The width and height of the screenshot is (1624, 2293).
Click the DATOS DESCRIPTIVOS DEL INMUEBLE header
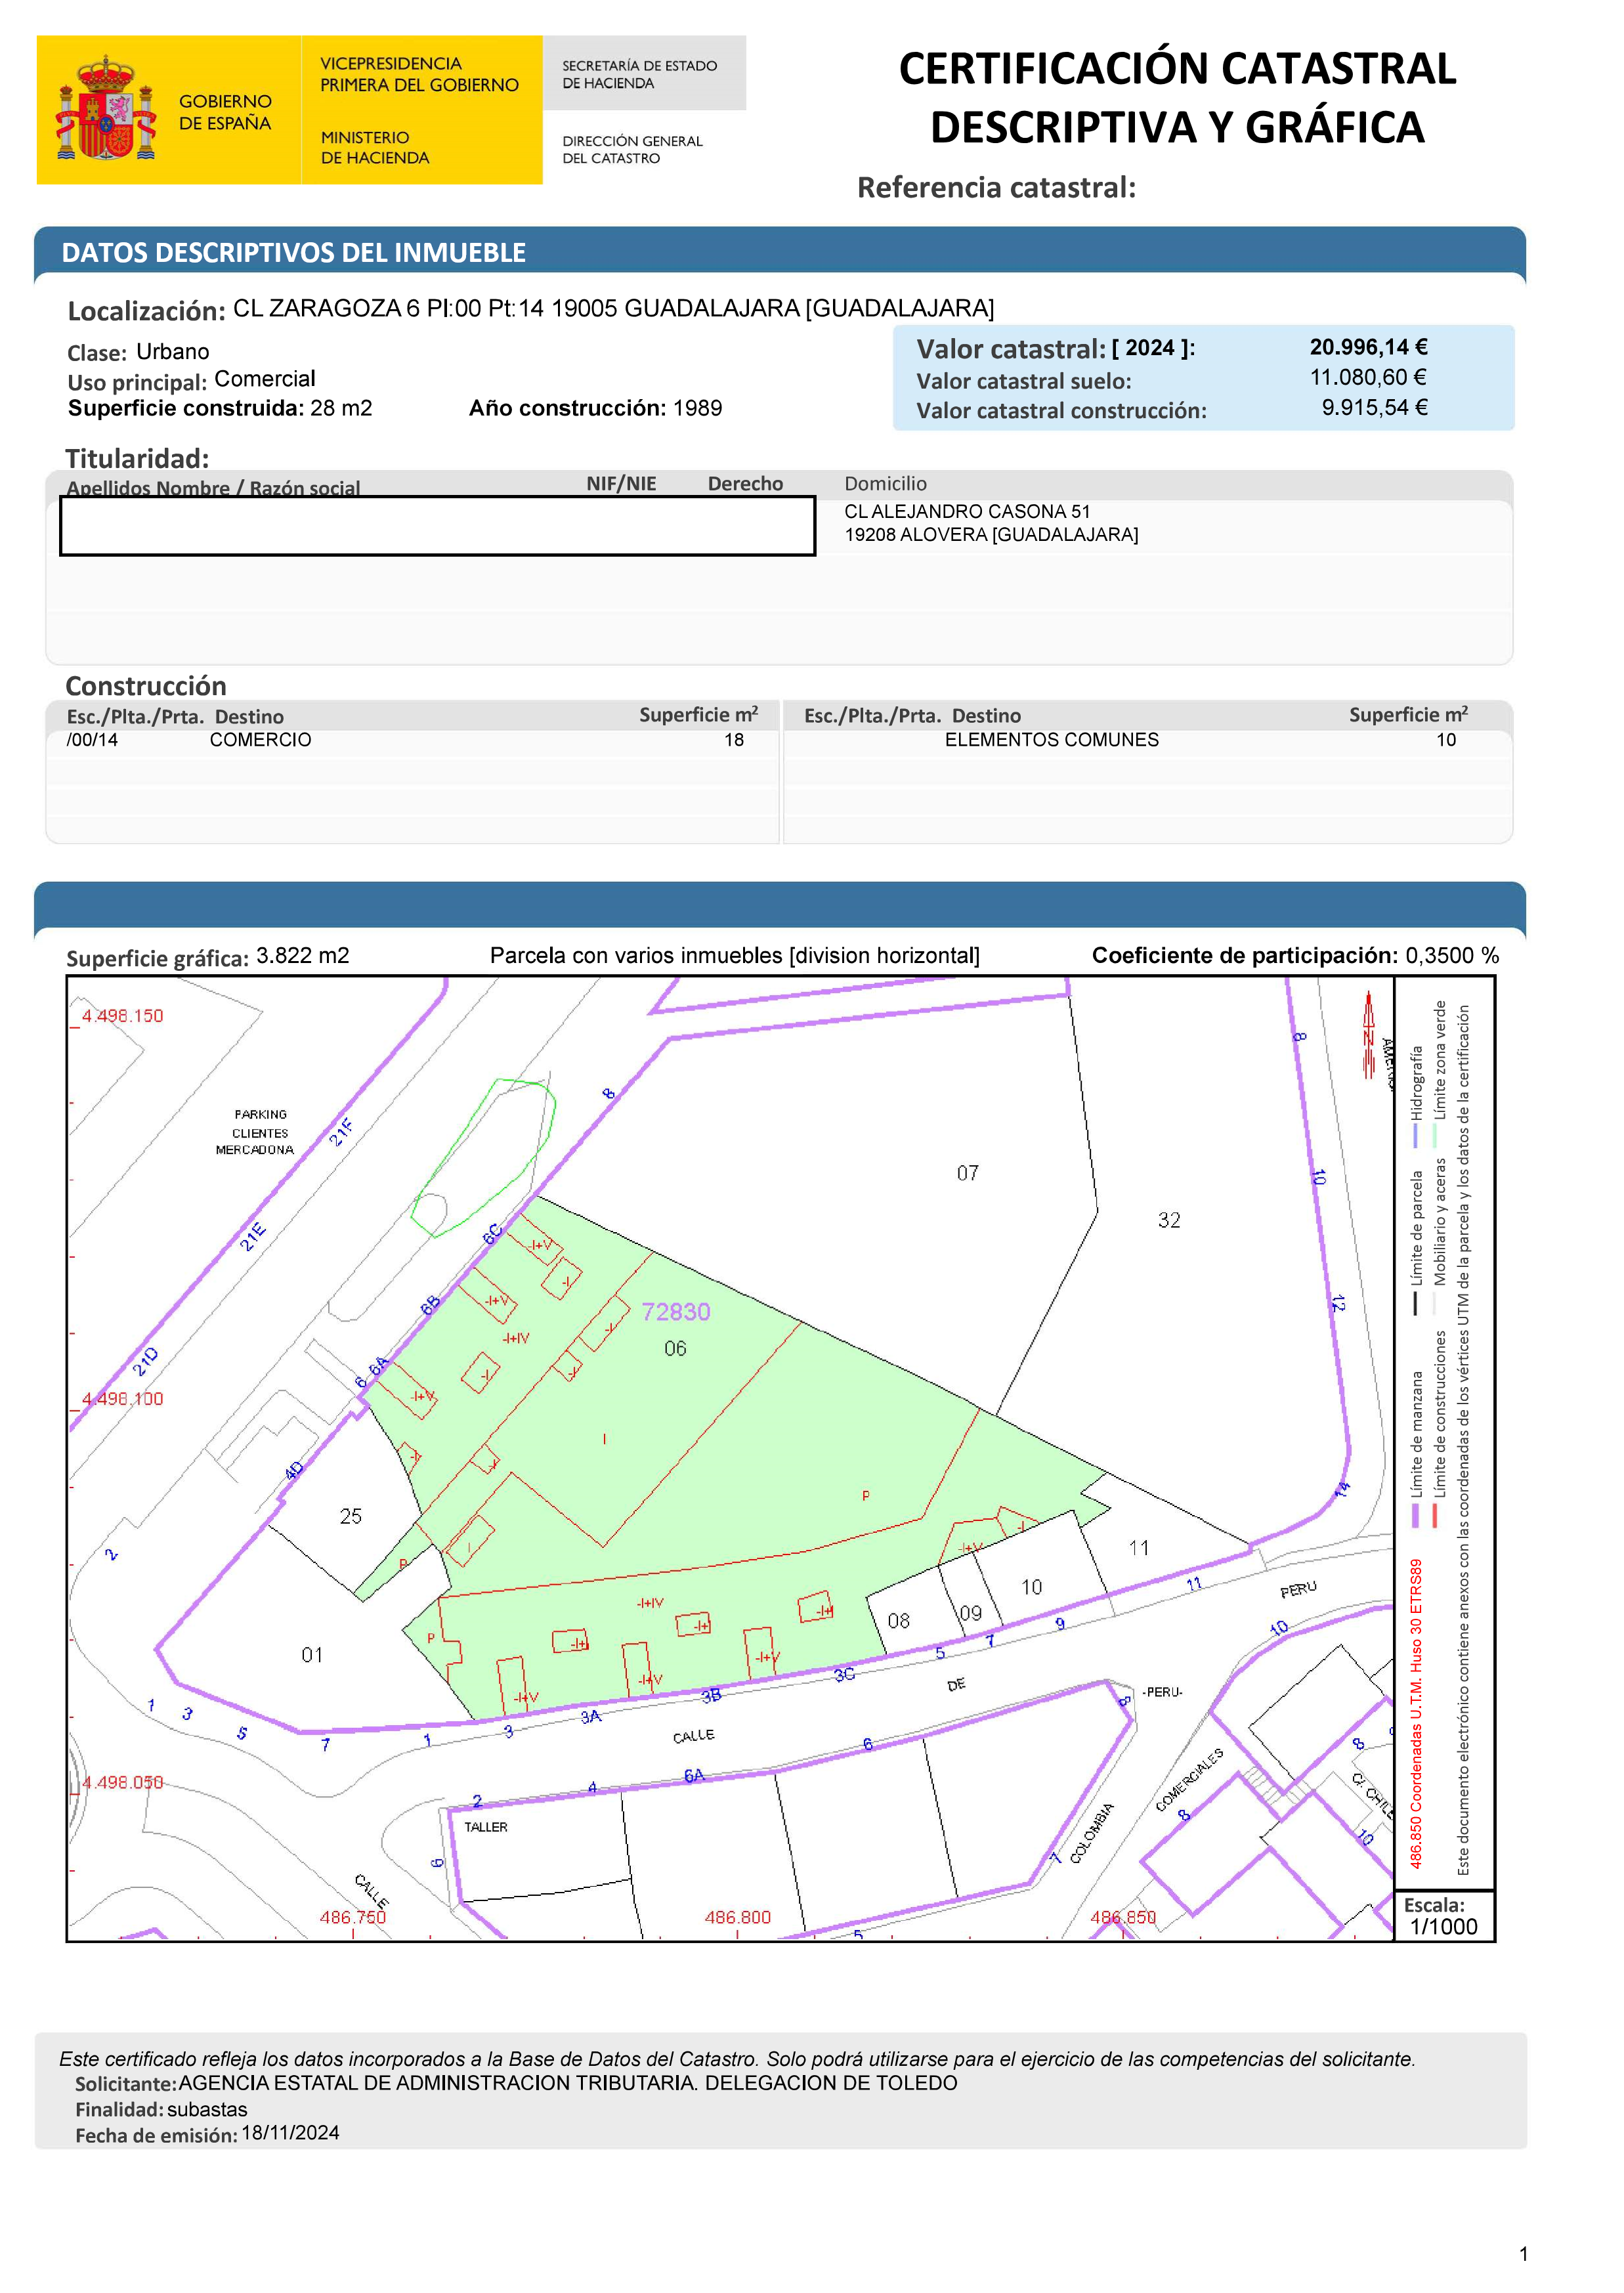click(x=294, y=253)
